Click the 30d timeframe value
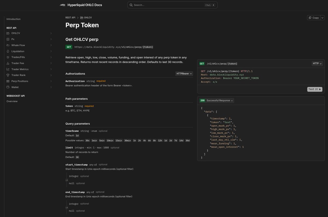328x217 pixels. tap(188, 141)
